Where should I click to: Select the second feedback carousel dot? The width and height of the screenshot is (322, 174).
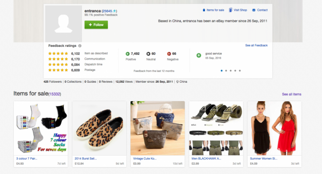click(x=226, y=71)
